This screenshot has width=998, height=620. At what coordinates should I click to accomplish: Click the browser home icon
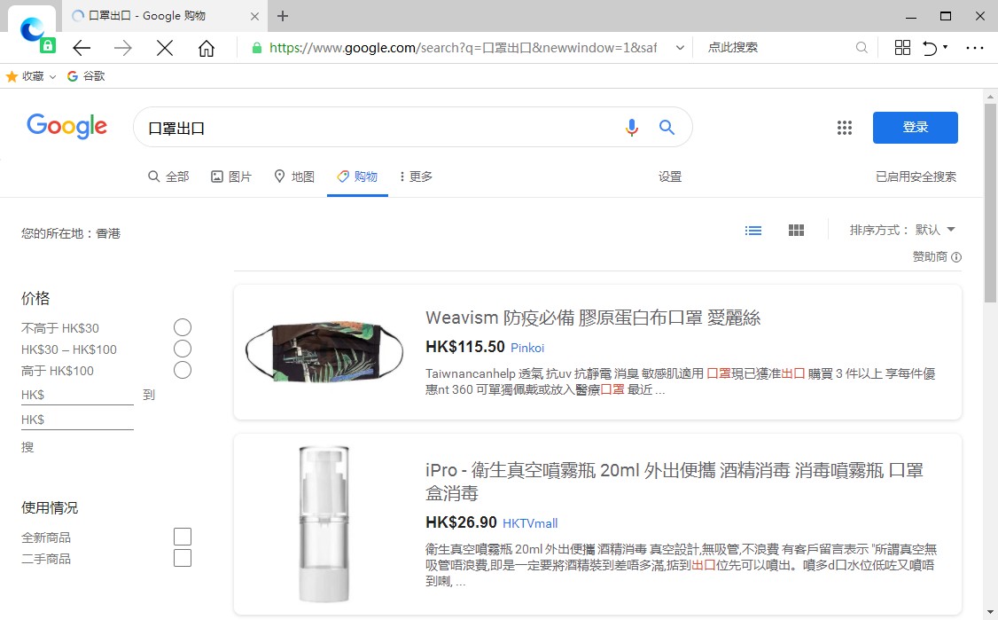click(207, 47)
